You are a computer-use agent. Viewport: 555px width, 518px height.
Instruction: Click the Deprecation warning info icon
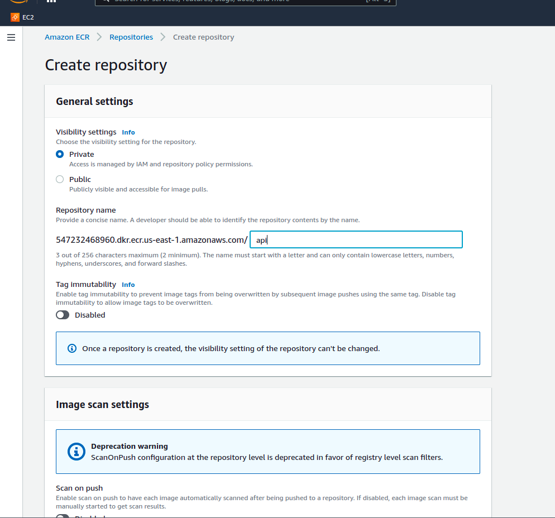pos(75,452)
